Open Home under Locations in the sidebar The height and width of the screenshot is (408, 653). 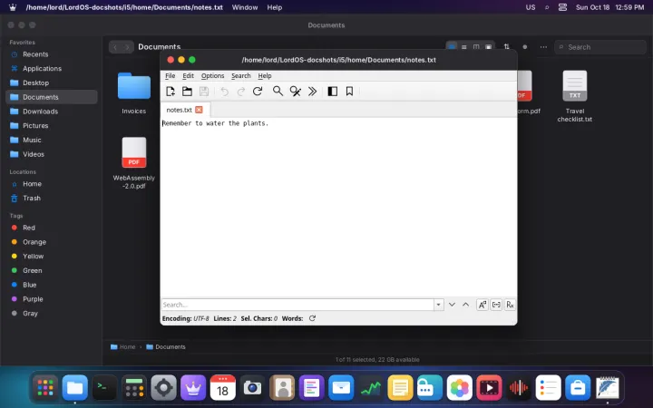pyautogui.click(x=52, y=183)
